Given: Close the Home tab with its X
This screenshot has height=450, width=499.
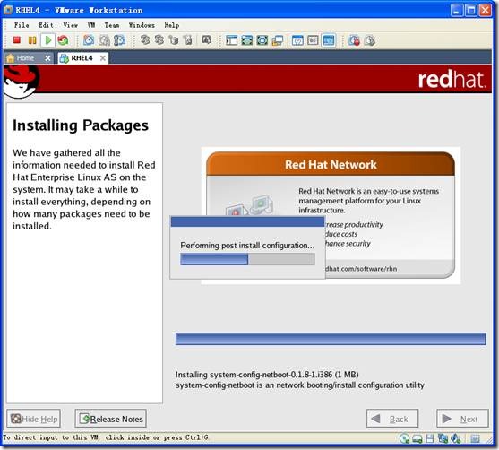Looking at the screenshot, I should click(47, 58).
